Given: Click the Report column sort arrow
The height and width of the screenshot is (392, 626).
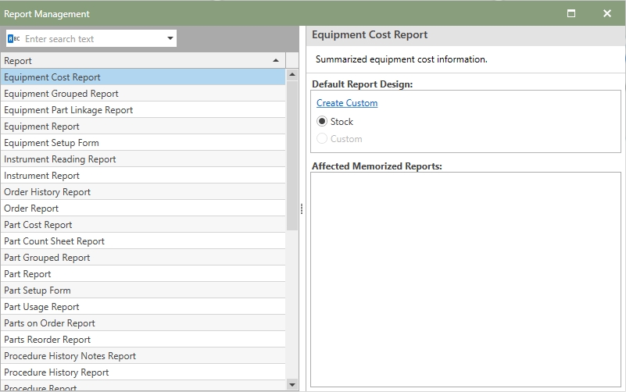Looking at the screenshot, I should click(x=276, y=60).
